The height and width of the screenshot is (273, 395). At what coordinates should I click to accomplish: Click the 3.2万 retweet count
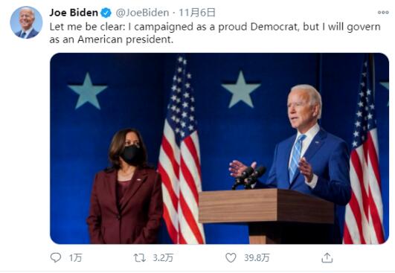(x=163, y=257)
